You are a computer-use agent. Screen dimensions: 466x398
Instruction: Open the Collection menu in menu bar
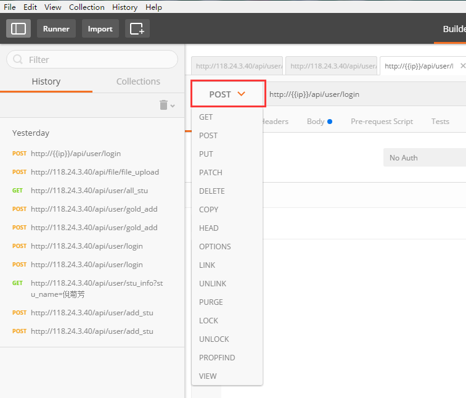[86, 7]
